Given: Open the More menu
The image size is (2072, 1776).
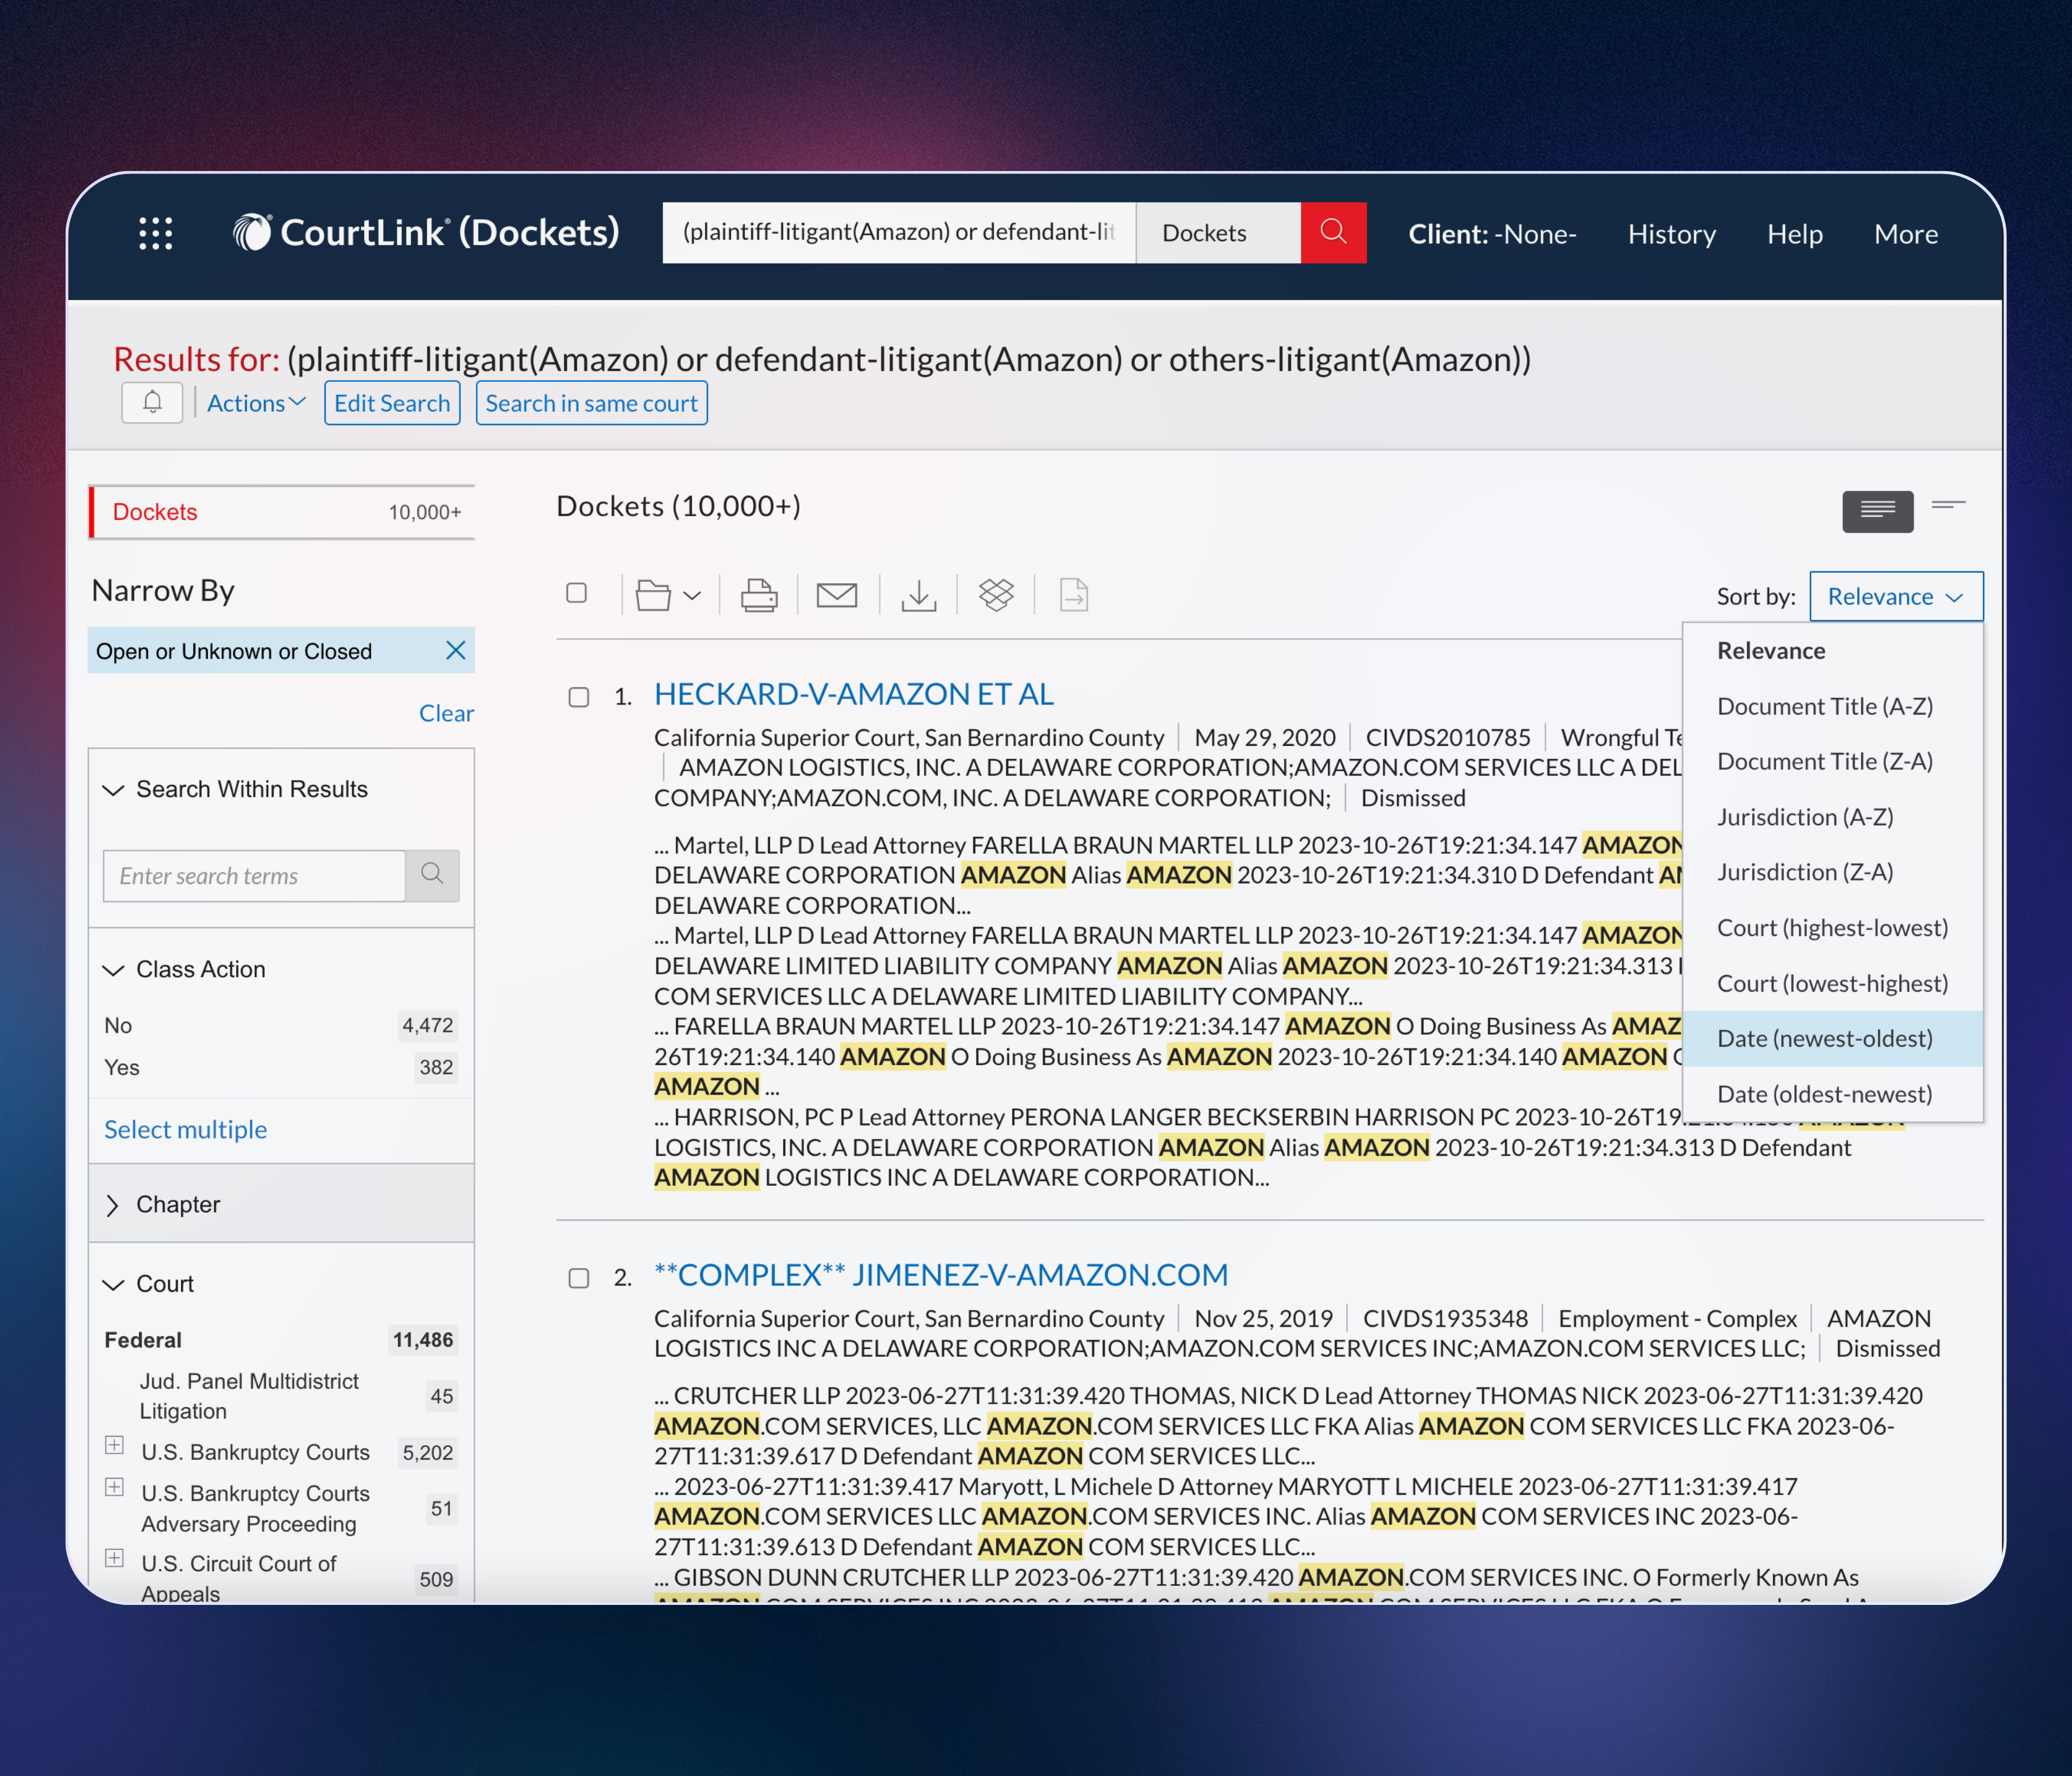Looking at the screenshot, I should [x=1906, y=234].
